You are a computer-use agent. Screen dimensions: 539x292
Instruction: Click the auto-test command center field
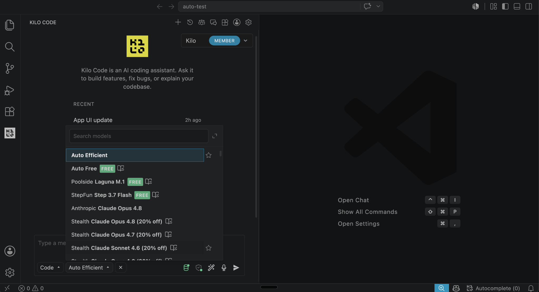[269, 6]
